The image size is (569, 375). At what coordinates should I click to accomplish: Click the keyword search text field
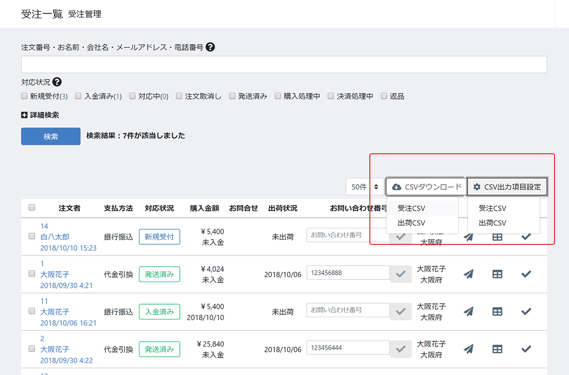pos(284,64)
